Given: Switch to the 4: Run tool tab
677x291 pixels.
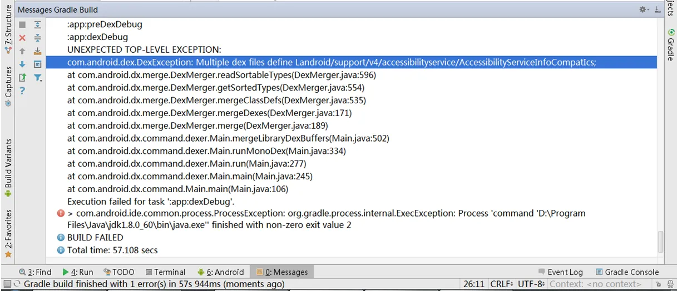Looking at the screenshot, I should (78, 272).
